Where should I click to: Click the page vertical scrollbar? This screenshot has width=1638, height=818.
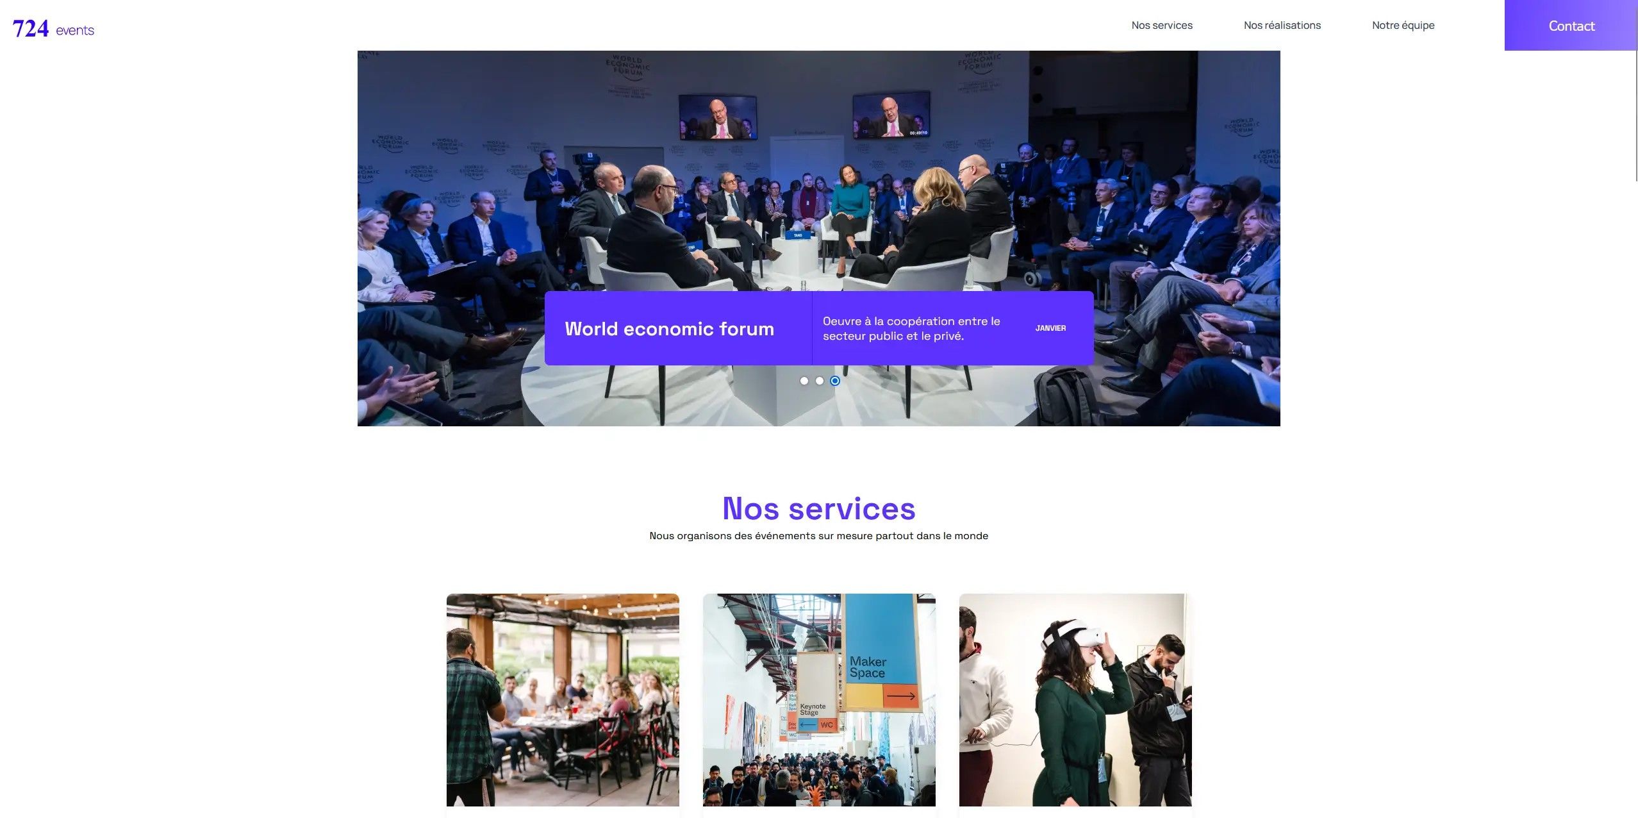point(1636,90)
